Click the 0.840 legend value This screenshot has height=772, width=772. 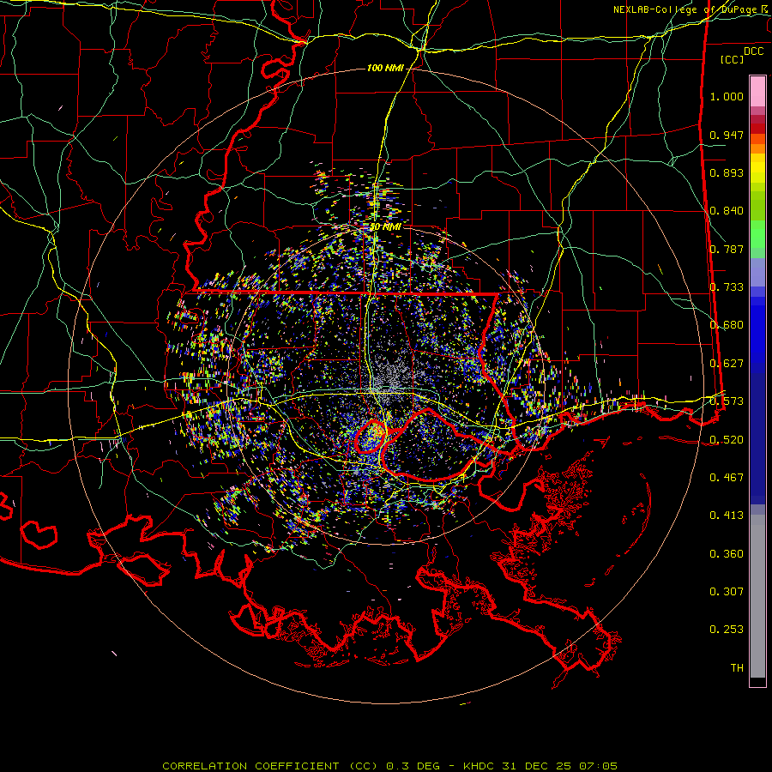tap(727, 211)
